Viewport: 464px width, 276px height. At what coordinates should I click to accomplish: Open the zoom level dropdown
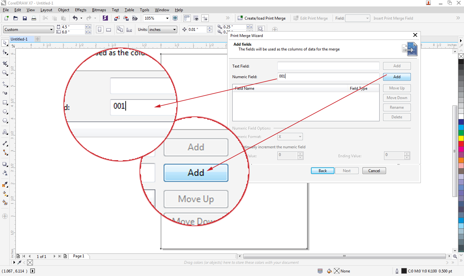pos(168,18)
